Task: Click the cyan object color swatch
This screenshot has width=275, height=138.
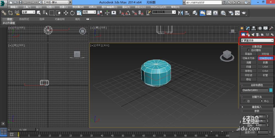Action: (x=271, y=90)
